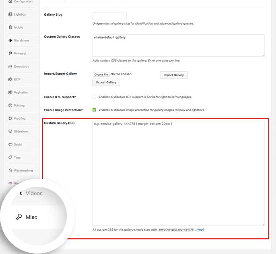
Task: Uncheck the Enable Image Protection checkbox
Action: coord(94,109)
